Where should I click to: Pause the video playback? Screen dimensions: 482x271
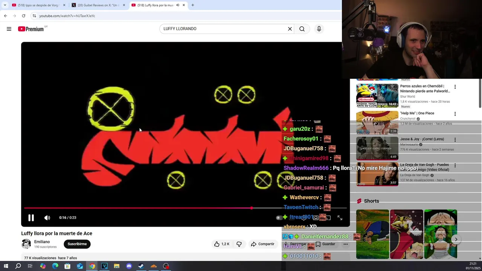(x=31, y=218)
